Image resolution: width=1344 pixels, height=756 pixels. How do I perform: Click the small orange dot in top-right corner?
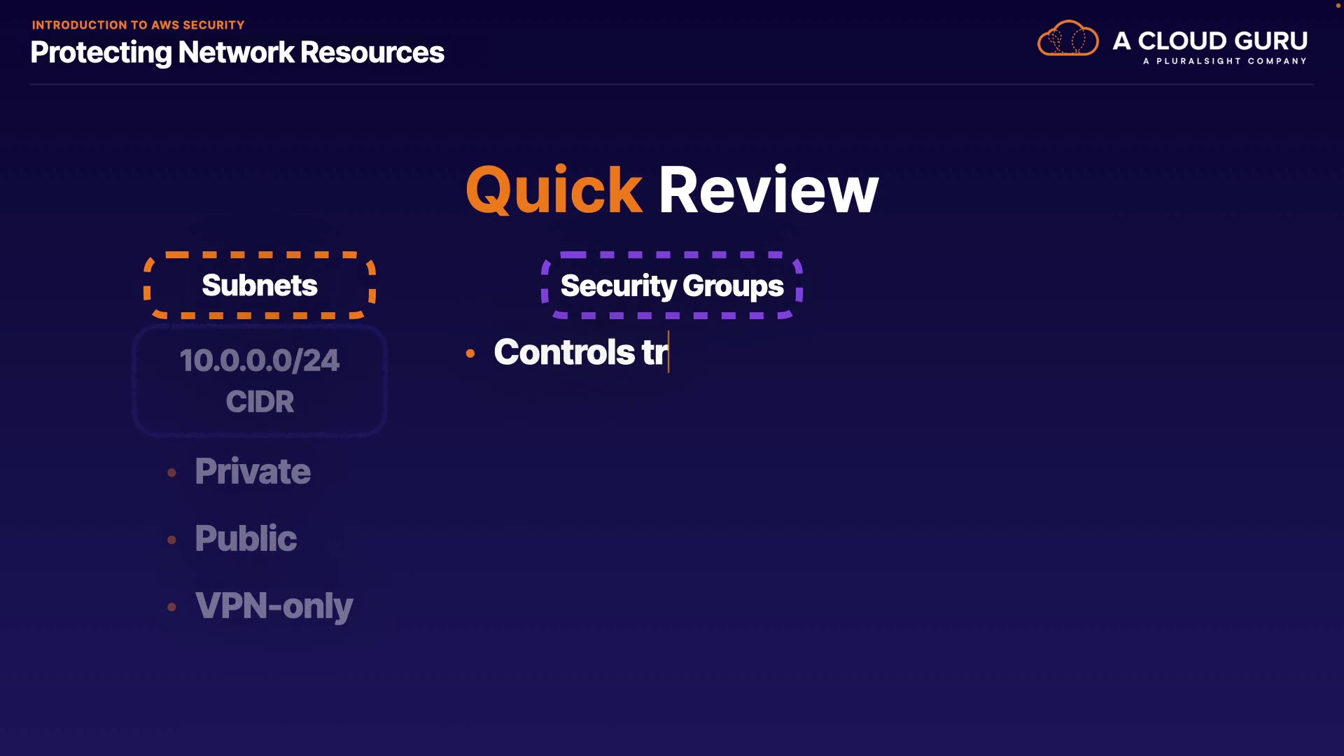[x=1338, y=6]
